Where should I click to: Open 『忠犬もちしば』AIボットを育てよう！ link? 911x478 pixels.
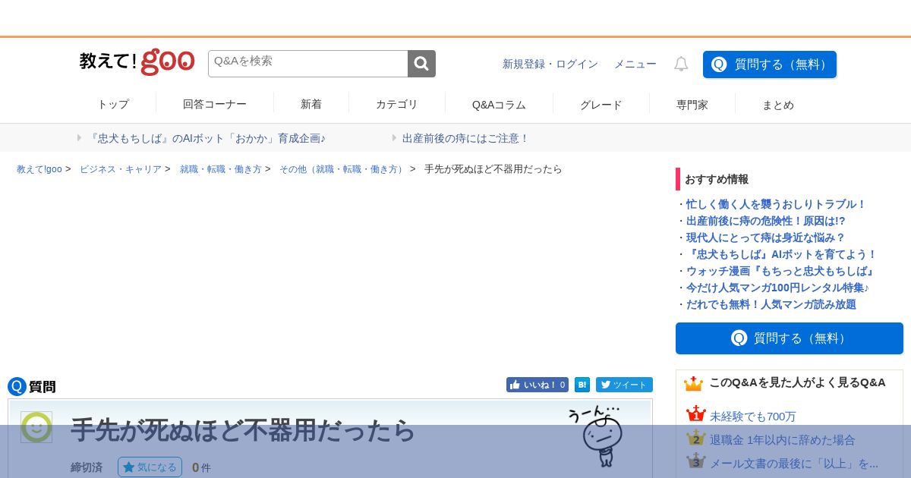click(x=781, y=254)
